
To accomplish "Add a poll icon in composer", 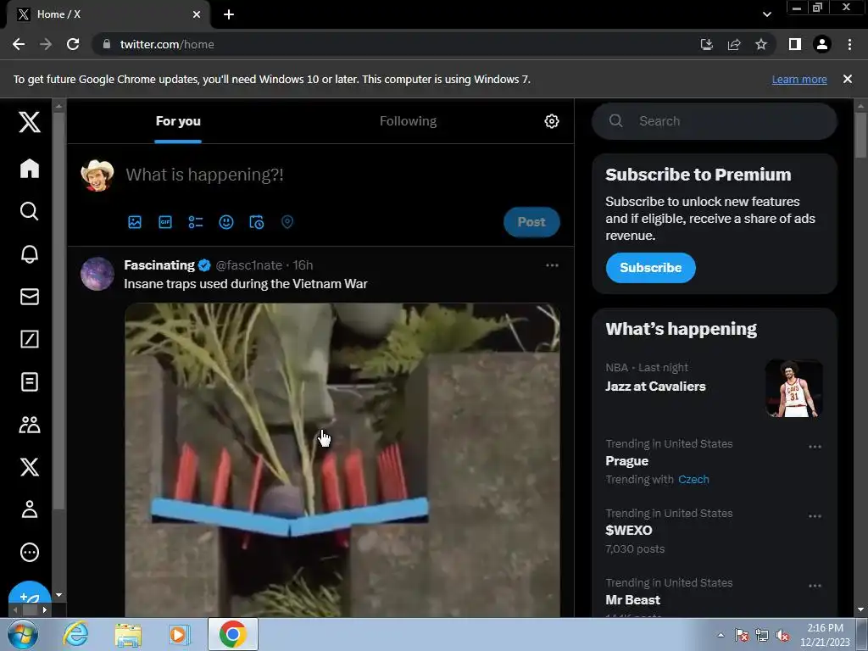I will [196, 222].
